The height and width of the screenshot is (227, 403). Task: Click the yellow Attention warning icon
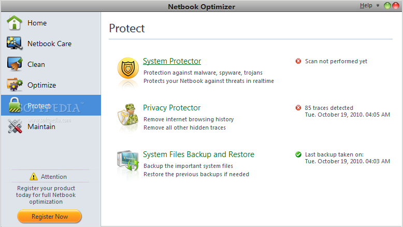(34, 177)
